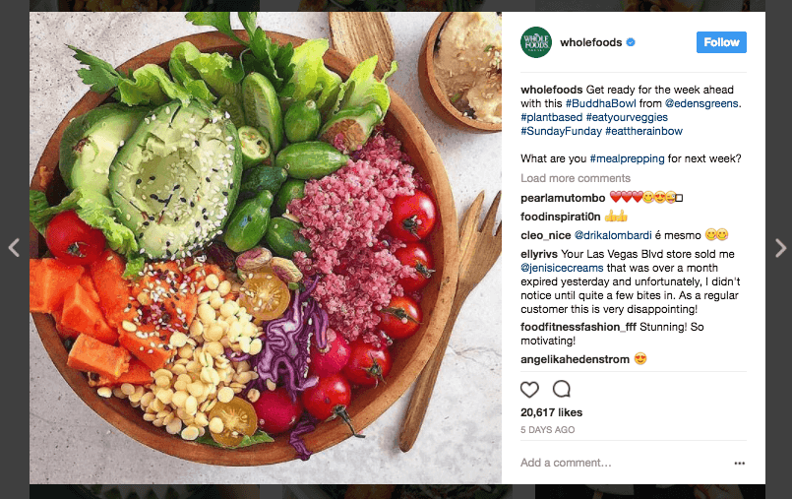Visit the @edensgreens profile
The width and height of the screenshot is (792, 499).
tap(701, 103)
